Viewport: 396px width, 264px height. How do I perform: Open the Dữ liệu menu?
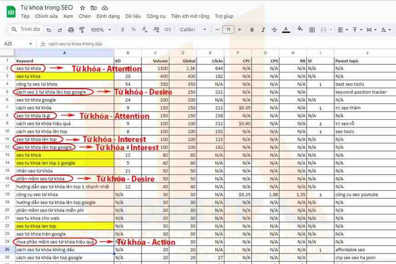coord(133,16)
